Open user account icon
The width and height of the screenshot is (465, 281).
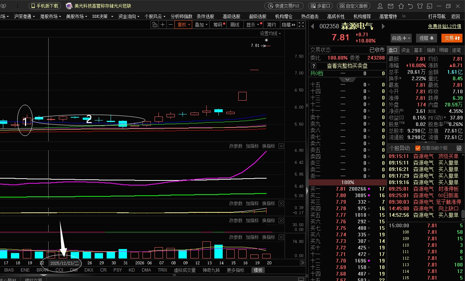pyautogui.click(x=380, y=6)
